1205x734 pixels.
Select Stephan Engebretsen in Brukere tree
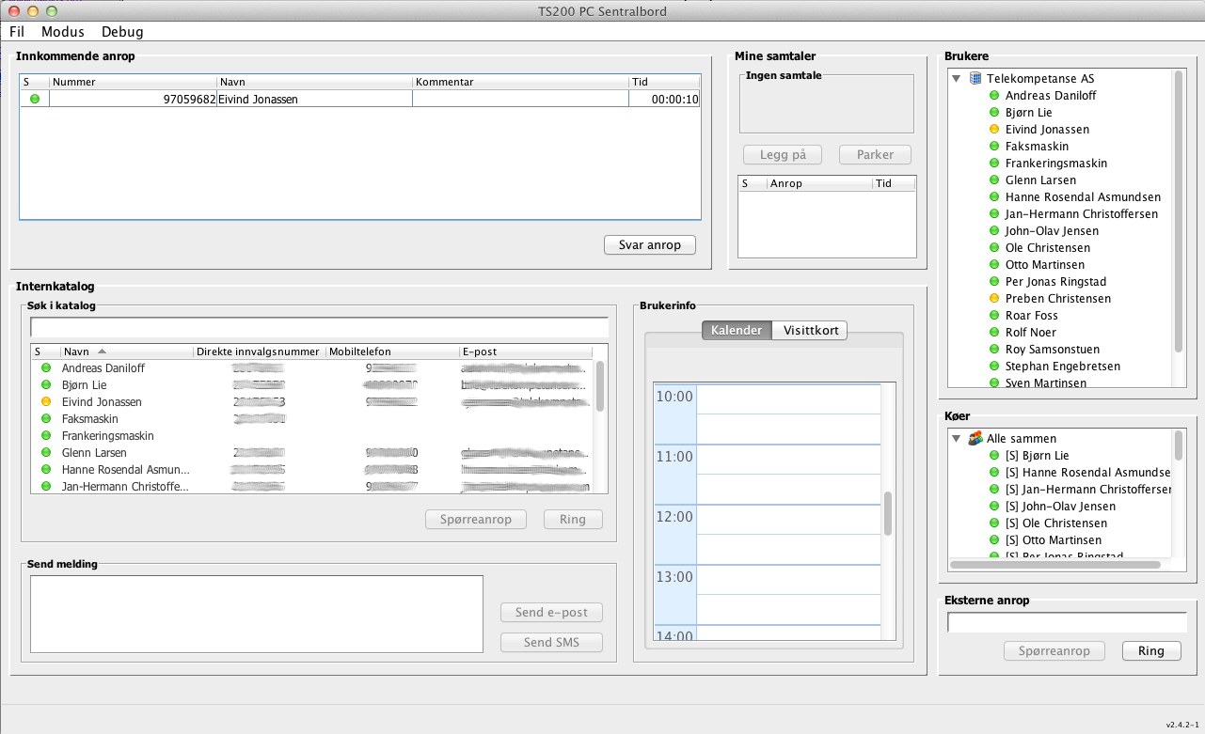coord(1063,366)
